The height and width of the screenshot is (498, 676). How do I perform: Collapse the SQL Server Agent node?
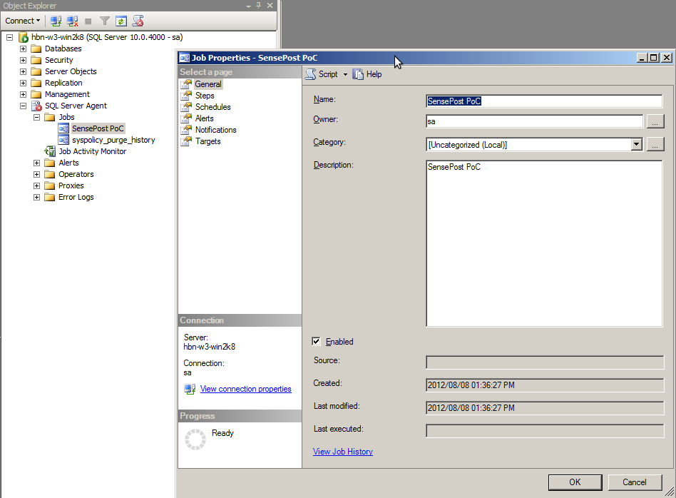[24, 106]
